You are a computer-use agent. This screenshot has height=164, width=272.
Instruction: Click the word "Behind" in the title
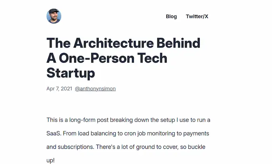pyautogui.click(x=178, y=43)
